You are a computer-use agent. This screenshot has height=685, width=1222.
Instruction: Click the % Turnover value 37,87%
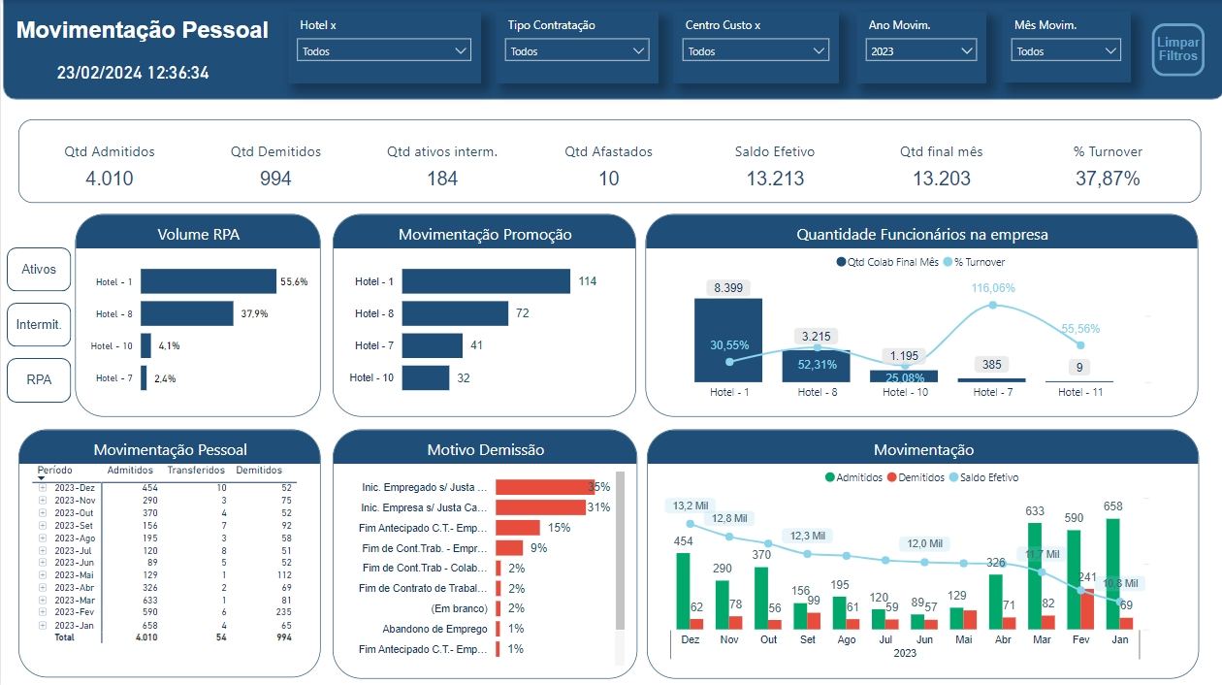pos(1108,179)
